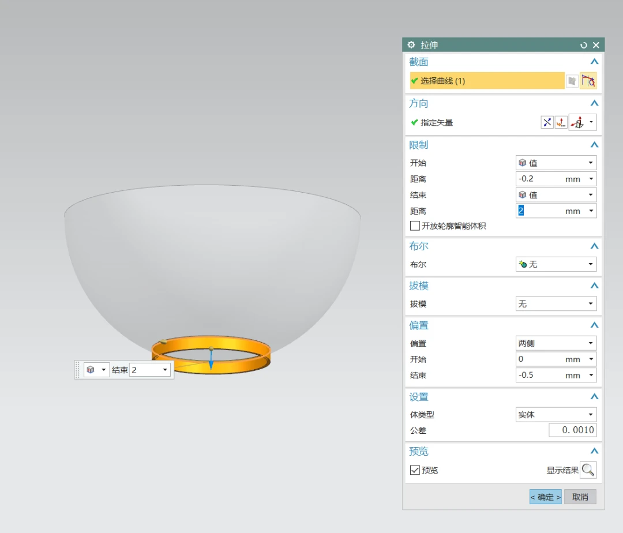Close the 拉伸 dialog

coord(596,45)
